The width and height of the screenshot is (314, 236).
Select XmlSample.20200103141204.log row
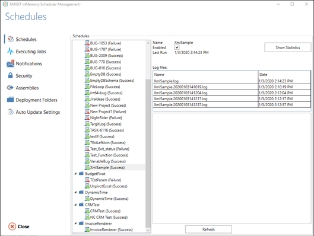[231, 93]
